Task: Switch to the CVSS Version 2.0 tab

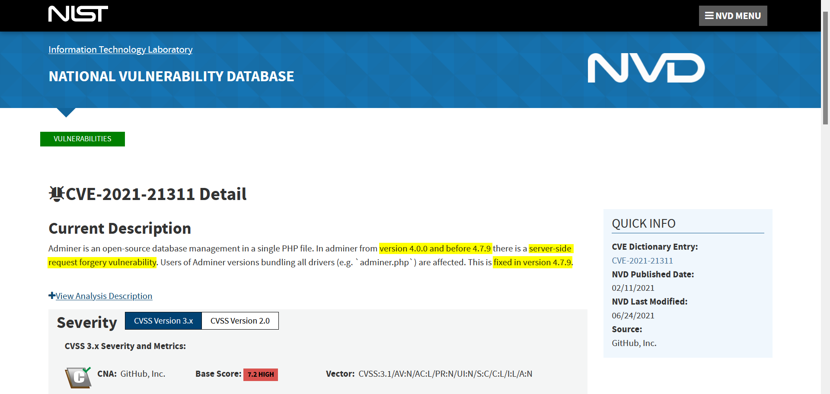Action: point(239,321)
